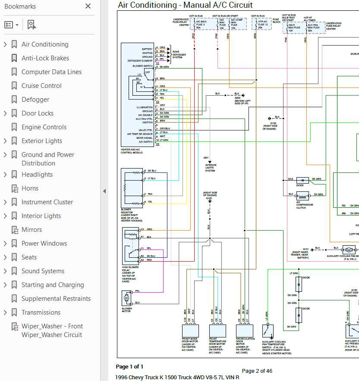Jump to Starting and Charging bookmark

coord(53,285)
